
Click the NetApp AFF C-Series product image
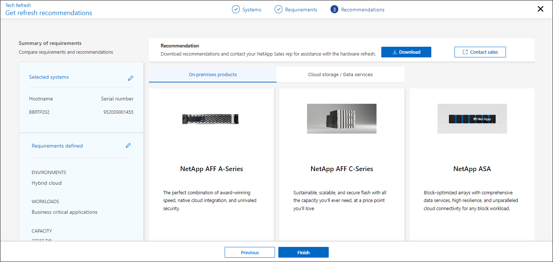(x=342, y=118)
